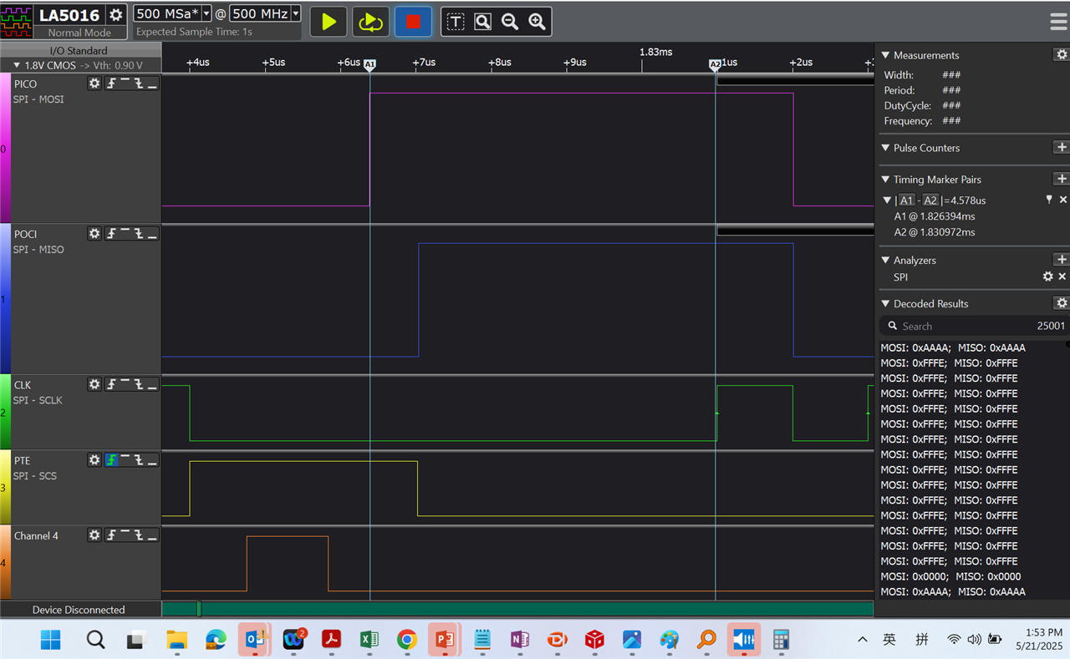Collapse the Analyzers section
The height and width of the screenshot is (659, 1070).
[886, 261]
